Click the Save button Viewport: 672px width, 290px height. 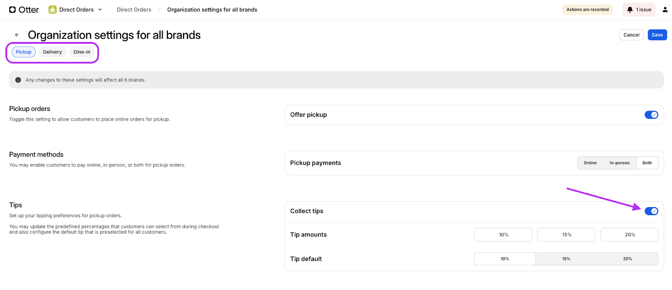[x=657, y=35]
